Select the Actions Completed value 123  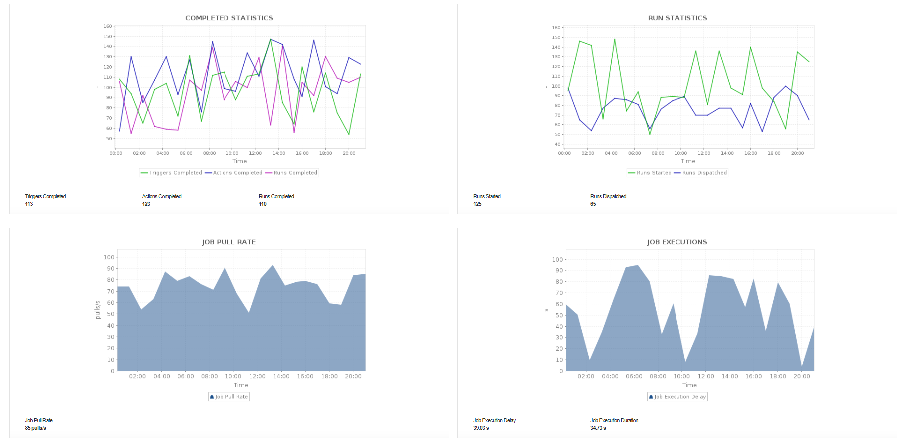pyautogui.click(x=146, y=204)
